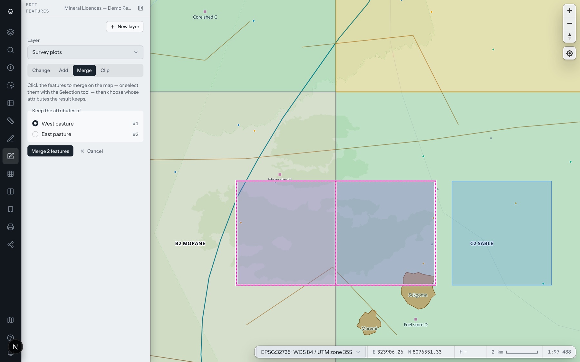This screenshot has height=362, width=580.
Task: Open the EPSG:32735 coordinate system dropdown
Action: click(x=310, y=352)
